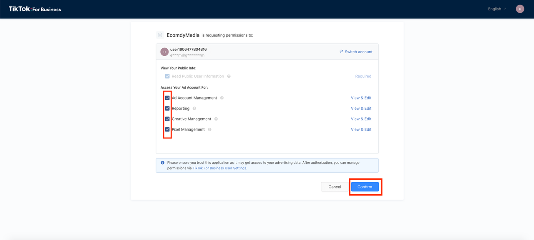Open help icon beside Read Public User Information

229,76
